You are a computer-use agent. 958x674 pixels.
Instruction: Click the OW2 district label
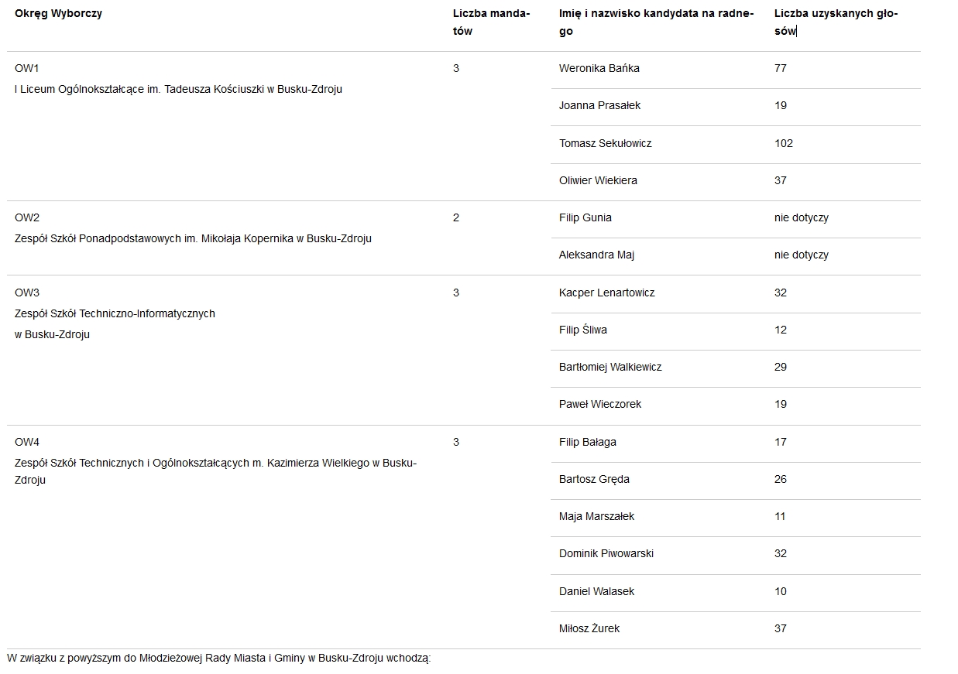[x=27, y=217]
